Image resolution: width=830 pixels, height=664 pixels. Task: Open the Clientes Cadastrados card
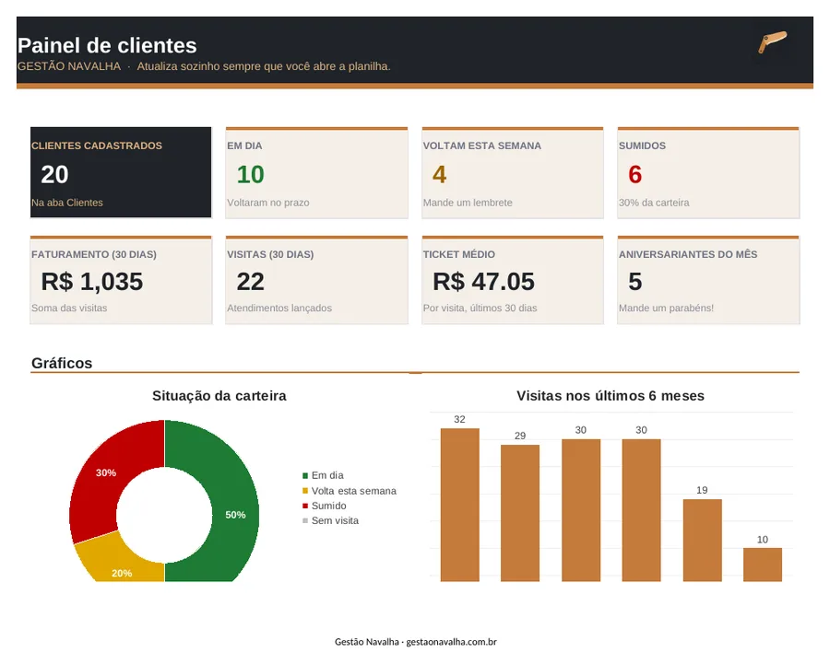(x=121, y=172)
